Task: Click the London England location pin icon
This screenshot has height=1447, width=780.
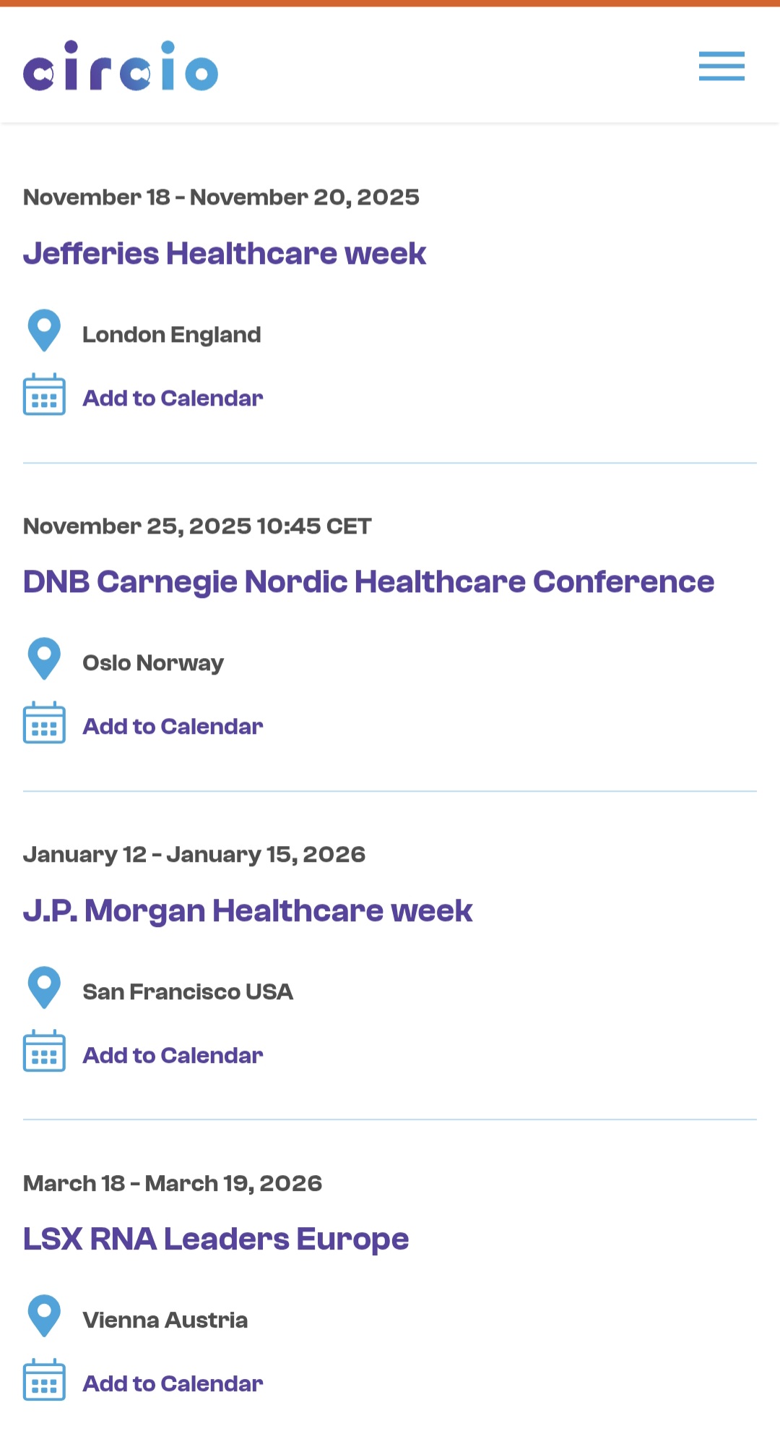Action: 44,331
